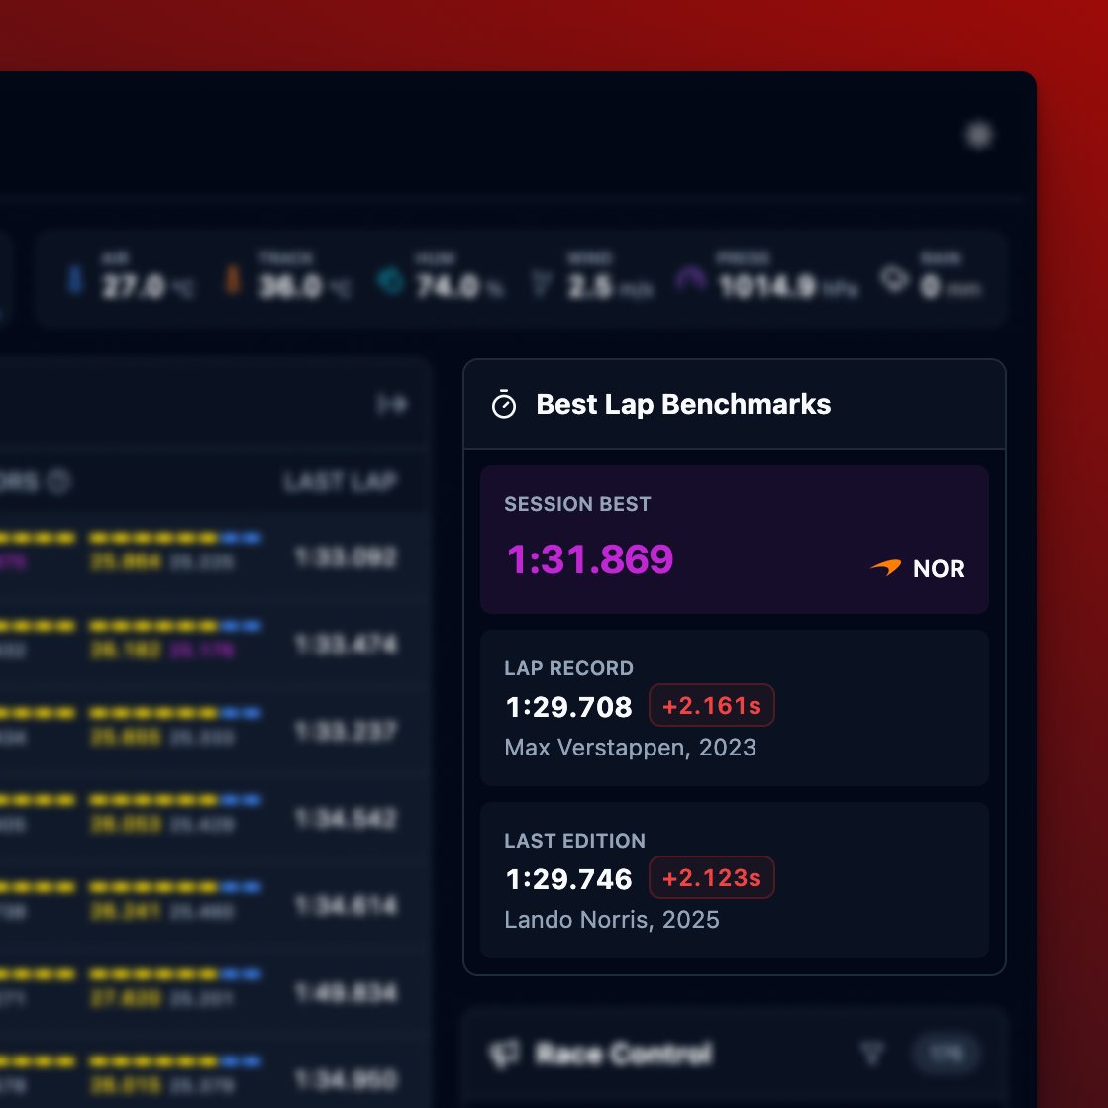
Task: Click the purple pressure gauge icon
Action: (x=690, y=278)
